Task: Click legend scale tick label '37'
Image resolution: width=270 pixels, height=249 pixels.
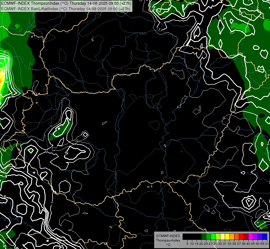Action: click(239, 244)
